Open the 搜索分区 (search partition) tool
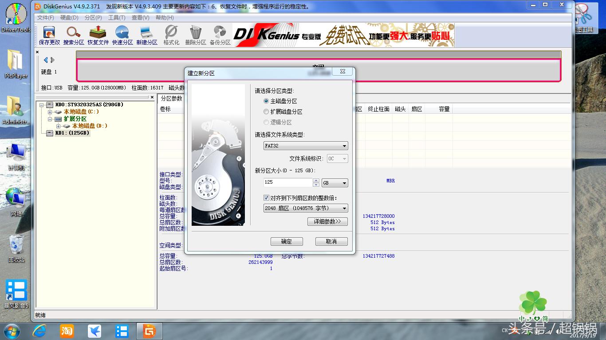Screen dimensions: 606x340 point(72,35)
